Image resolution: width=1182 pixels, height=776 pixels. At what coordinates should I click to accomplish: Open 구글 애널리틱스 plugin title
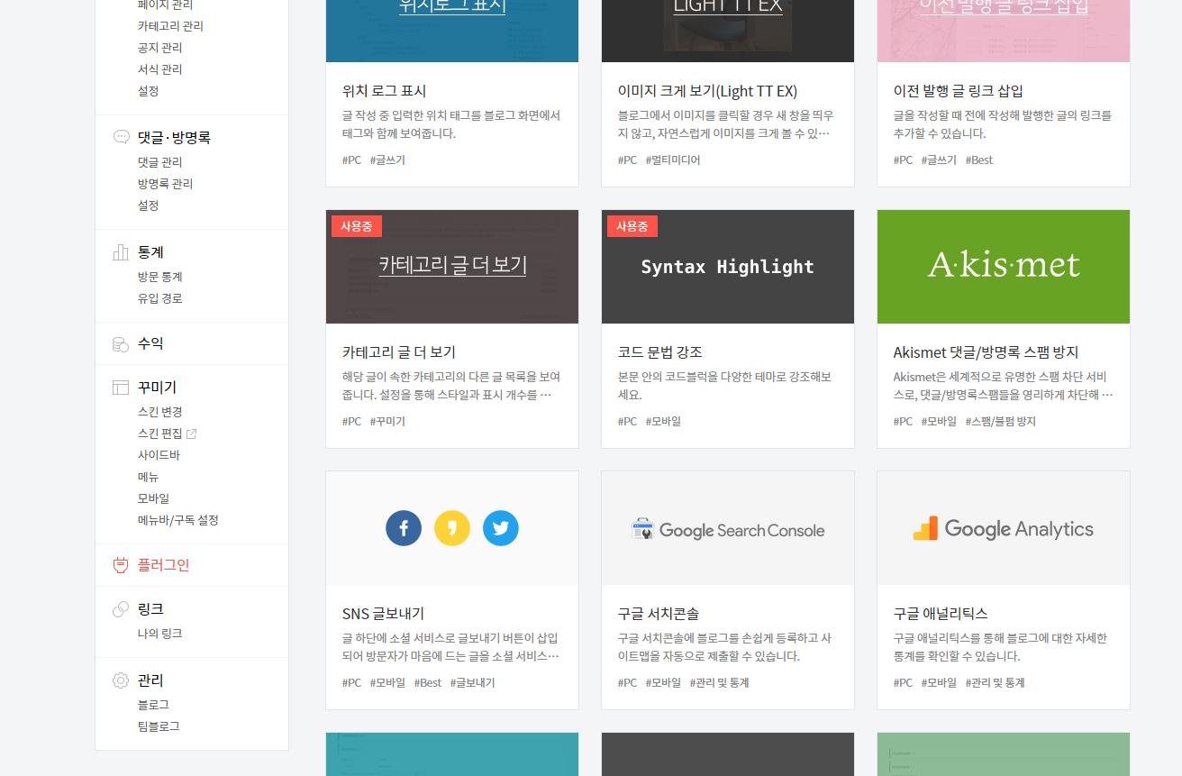pyautogui.click(x=941, y=614)
